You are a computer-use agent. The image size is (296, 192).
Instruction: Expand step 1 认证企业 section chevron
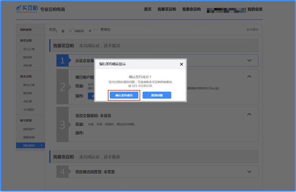pyautogui.click(x=249, y=60)
